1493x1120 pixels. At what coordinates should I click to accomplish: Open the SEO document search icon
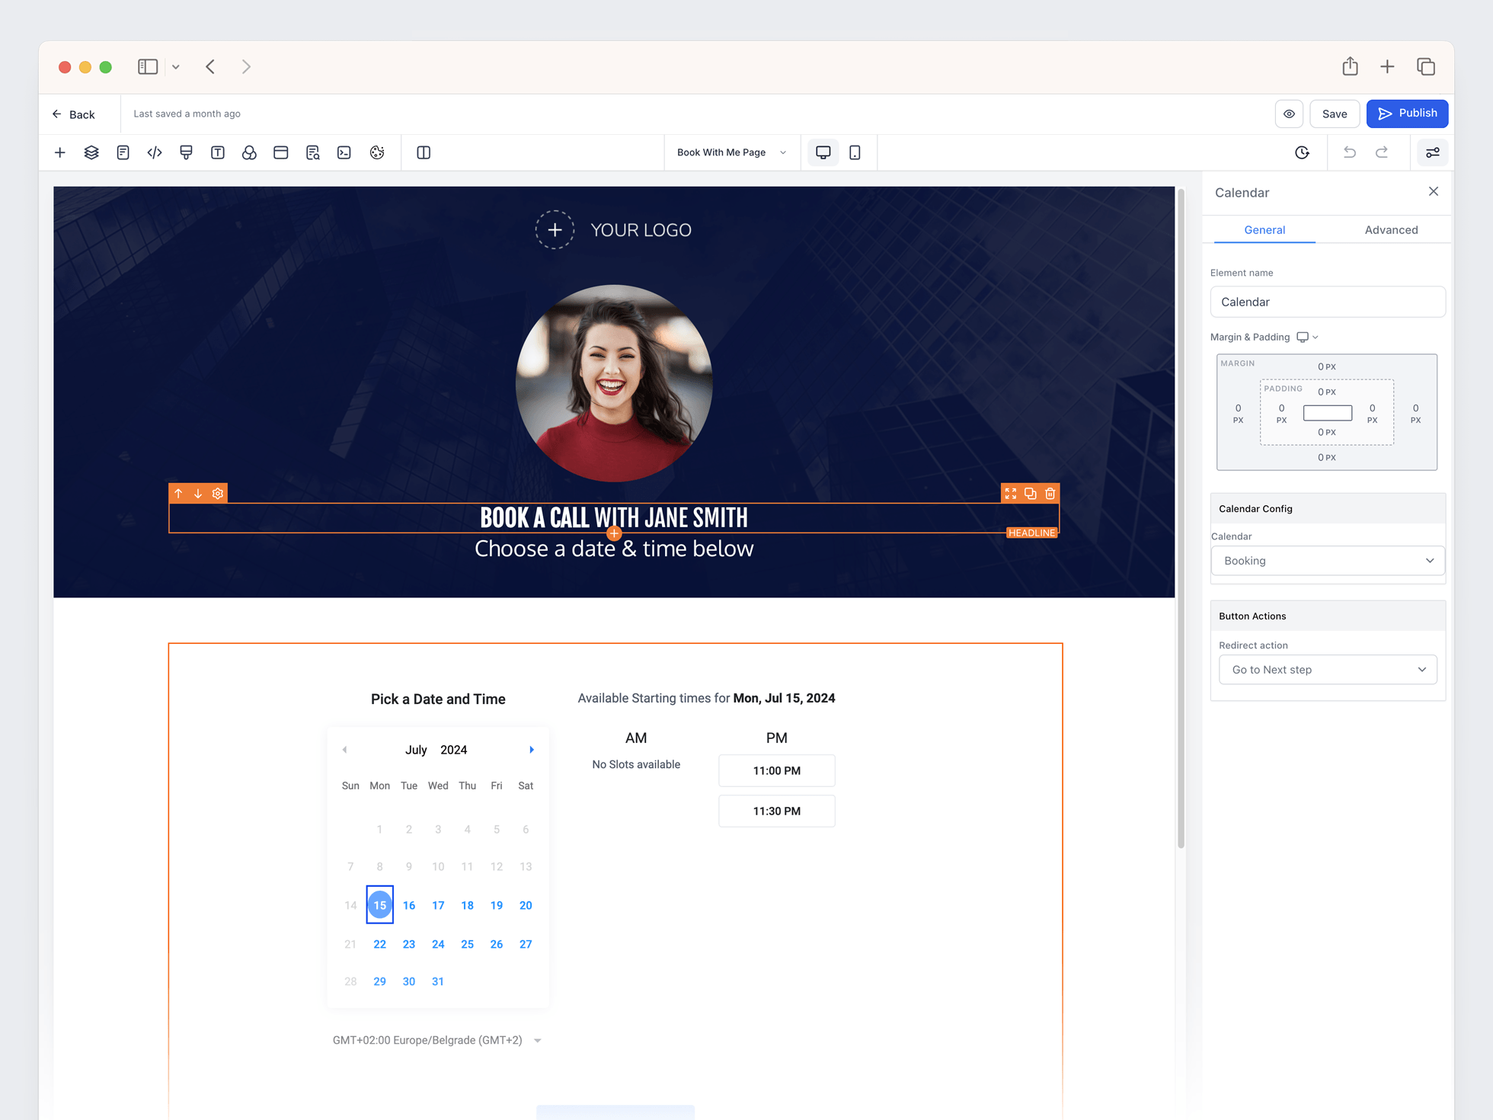point(313,152)
